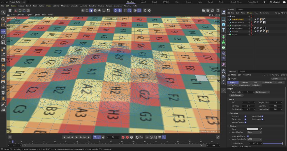The image size is (287, 151).
Task: Select the Cube primitive icon
Action: (x=223, y=24)
